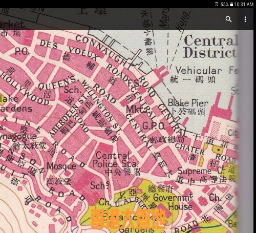Tap the 'Blake Pier' label
The width and height of the screenshot is (256, 233).
[x=188, y=103]
